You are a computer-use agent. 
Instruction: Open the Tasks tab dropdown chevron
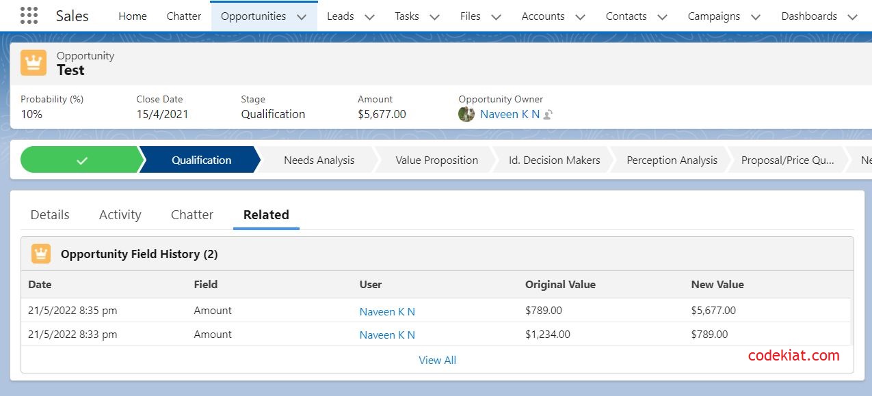[434, 17]
